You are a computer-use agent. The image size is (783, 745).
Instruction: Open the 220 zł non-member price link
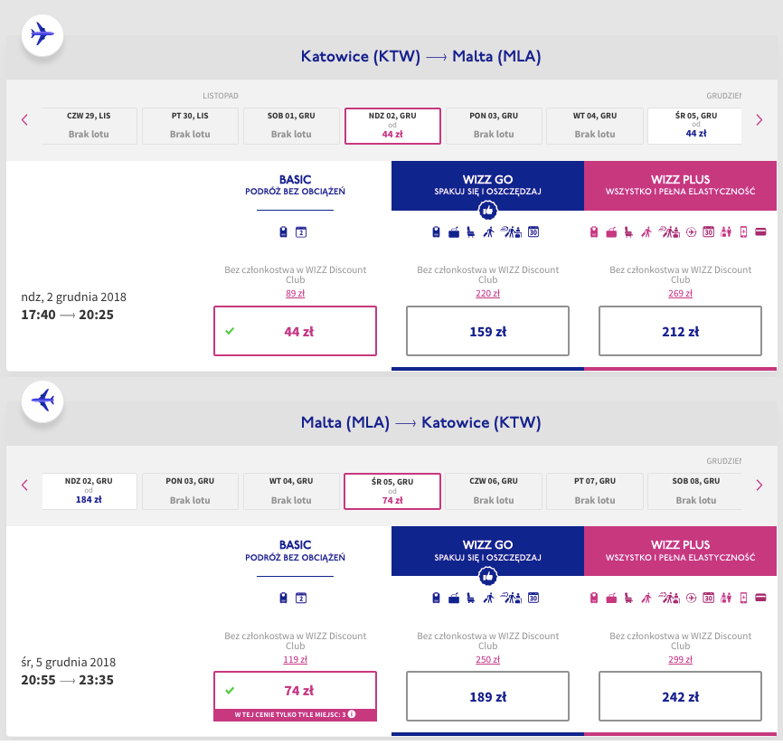click(488, 294)
